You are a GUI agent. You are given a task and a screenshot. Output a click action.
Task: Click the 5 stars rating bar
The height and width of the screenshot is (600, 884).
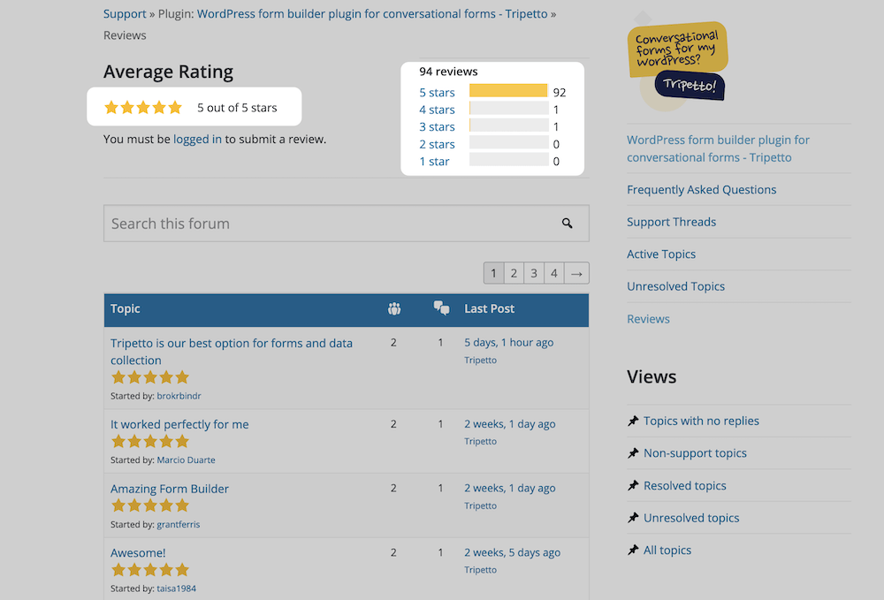point(509,91)
